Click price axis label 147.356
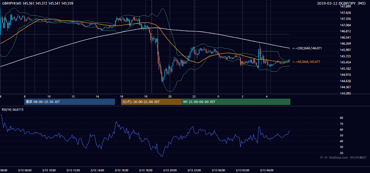The width and height of the screenshot is (370, 173). (x=346, y=19)
